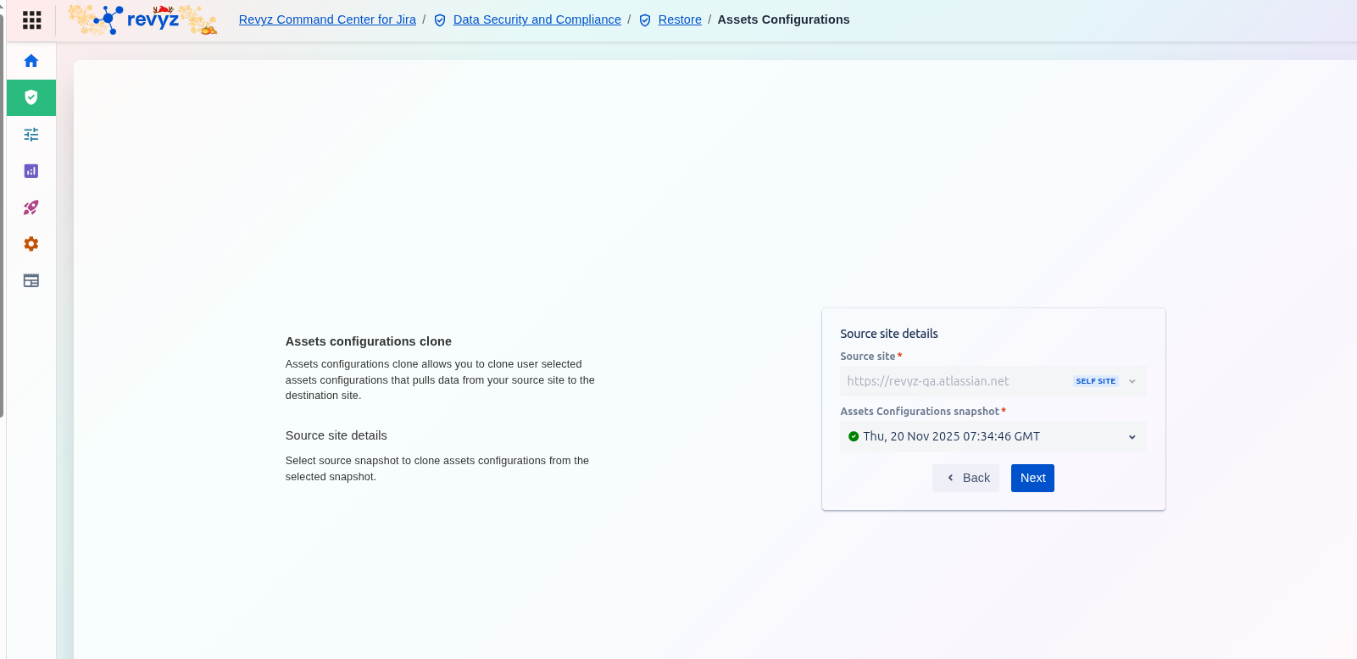
Task: Click the SELF SITE badge
Action: [1095, 381]
